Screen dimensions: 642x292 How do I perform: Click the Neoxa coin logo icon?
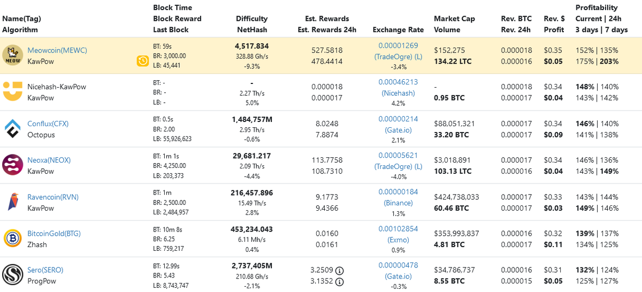coord(12,165)
